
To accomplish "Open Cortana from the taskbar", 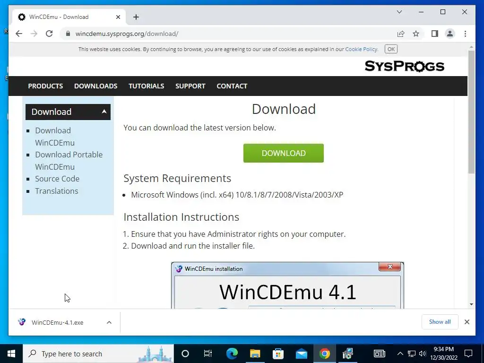I will [x=185, y=354].
